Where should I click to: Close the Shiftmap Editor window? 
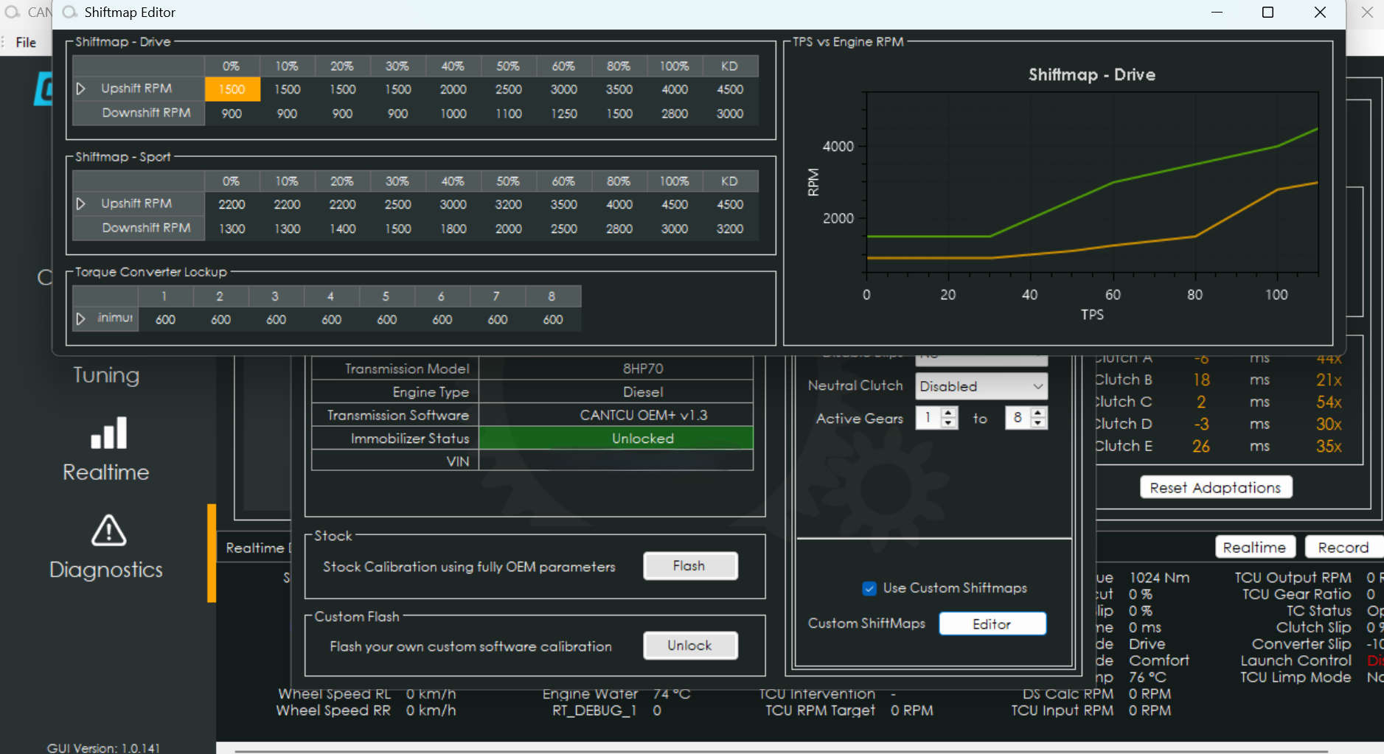(1320, 13)
